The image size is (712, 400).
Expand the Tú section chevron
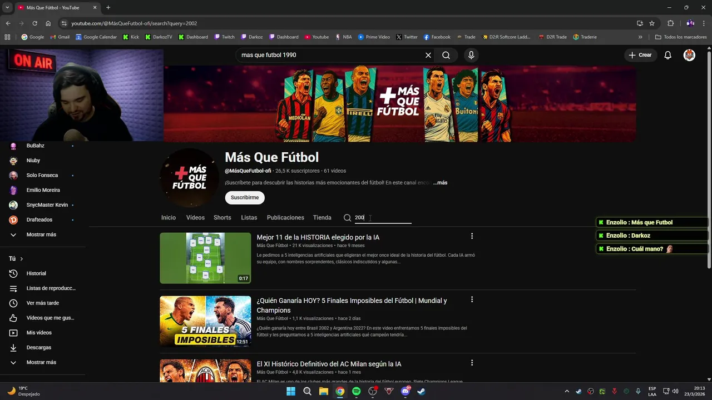coord(22,259)
